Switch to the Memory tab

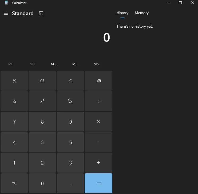141,13
